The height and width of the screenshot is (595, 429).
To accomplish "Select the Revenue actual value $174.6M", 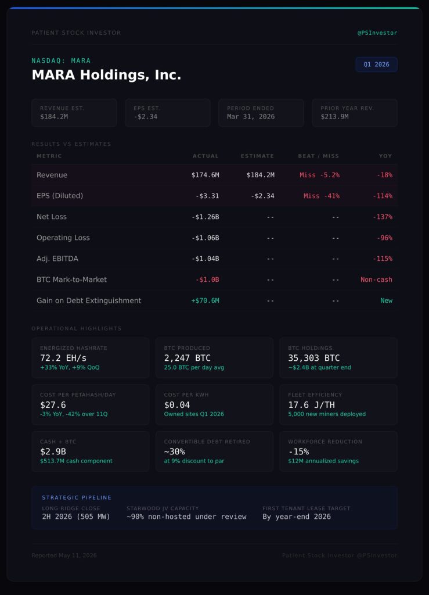I will 205,175.
